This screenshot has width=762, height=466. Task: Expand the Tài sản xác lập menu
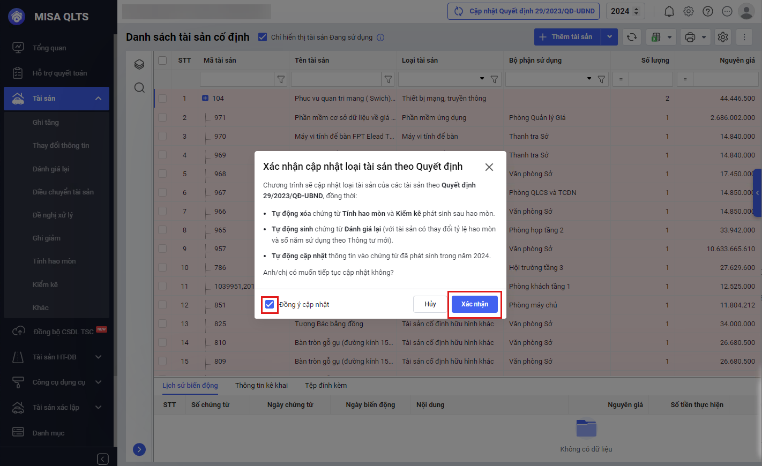click(99, 407)
